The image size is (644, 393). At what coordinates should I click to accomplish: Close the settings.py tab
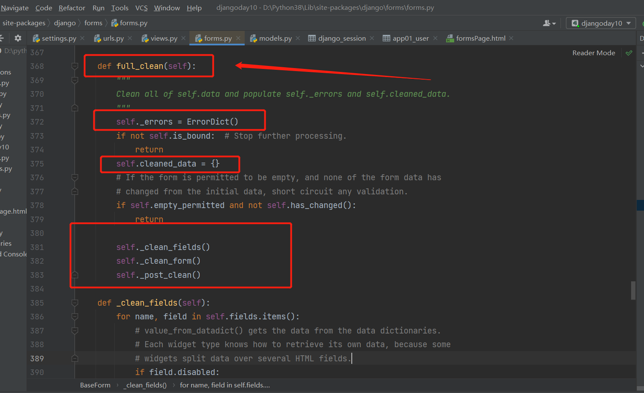pyautogui.click(x=82, y=38)
